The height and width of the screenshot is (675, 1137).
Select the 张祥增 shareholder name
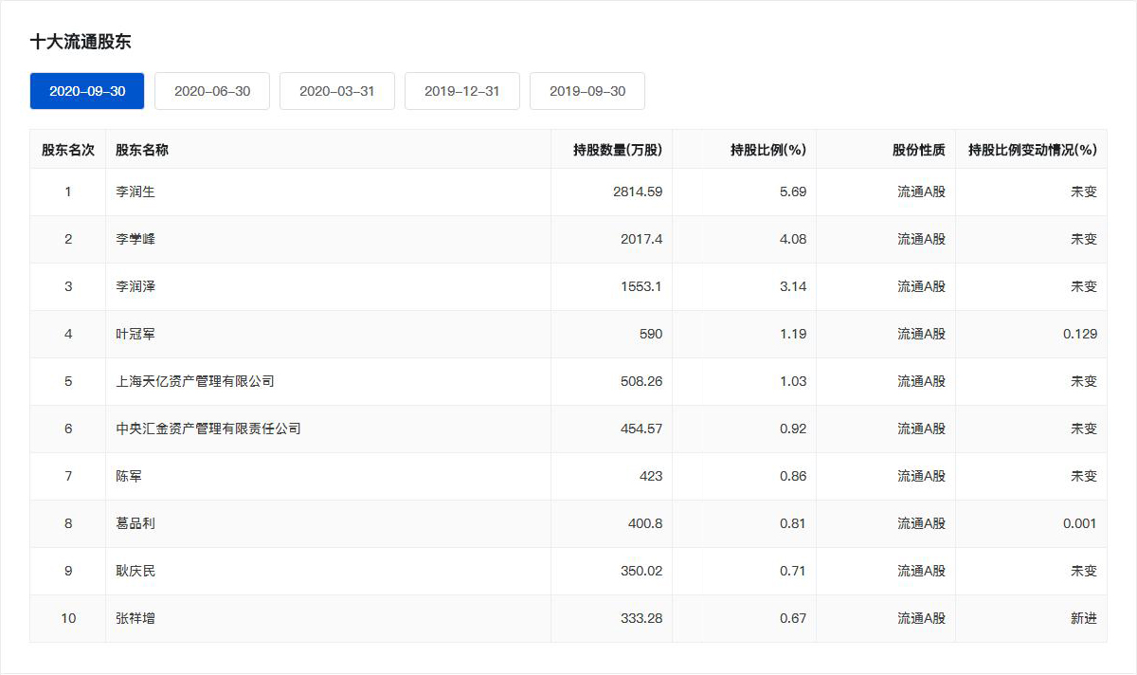click(x=135, y=618)
